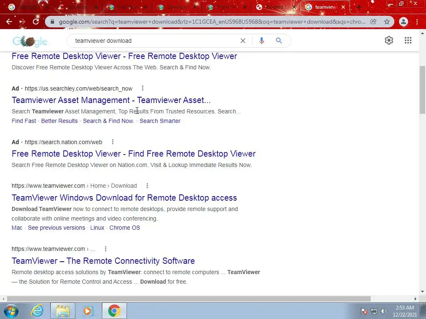Bookmark this page with star icon
426x319 pixels.
coord(387,22)
